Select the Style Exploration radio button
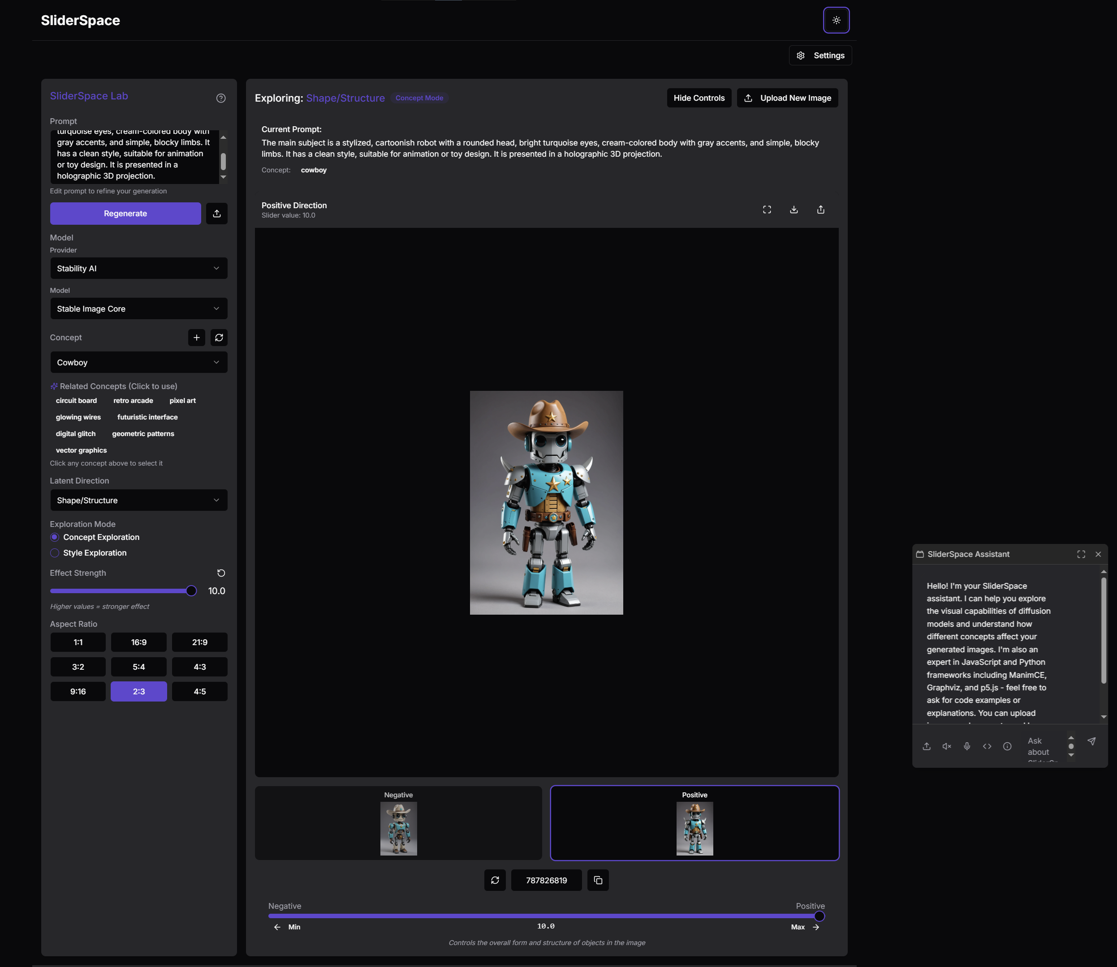The width and height of the screenshot is (1117, 967). [55, 552]
